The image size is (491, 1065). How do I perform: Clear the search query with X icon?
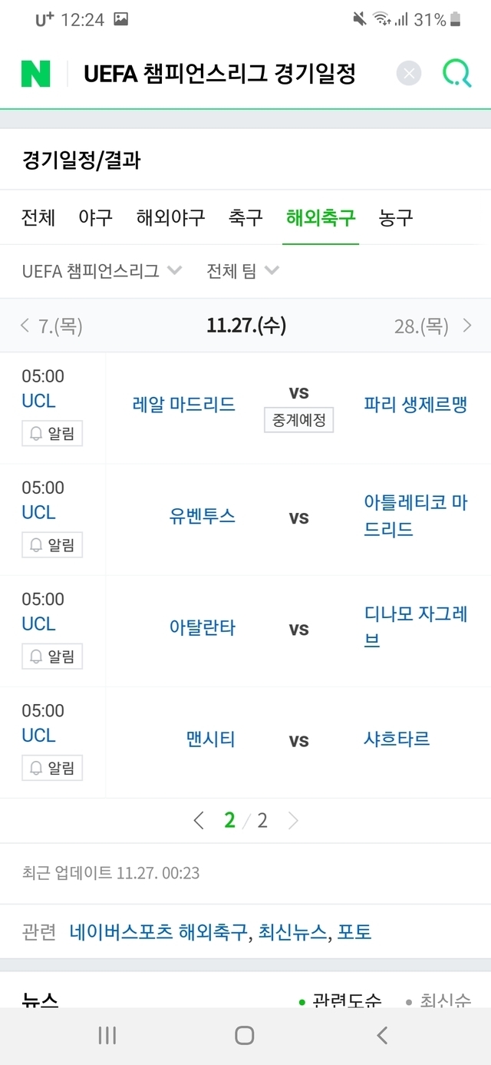coord(409,74)
